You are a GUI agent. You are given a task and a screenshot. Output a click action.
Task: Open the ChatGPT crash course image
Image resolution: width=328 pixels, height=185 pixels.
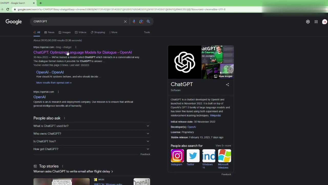click(x=212, y=54)
